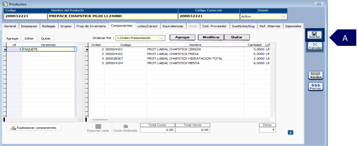Click the Guardar save button
This screenshot has width=357, height=146.
coord(314,35)
